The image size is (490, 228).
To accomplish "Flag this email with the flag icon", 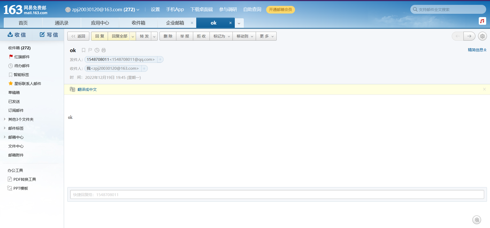I will click(x=90, y=50).
